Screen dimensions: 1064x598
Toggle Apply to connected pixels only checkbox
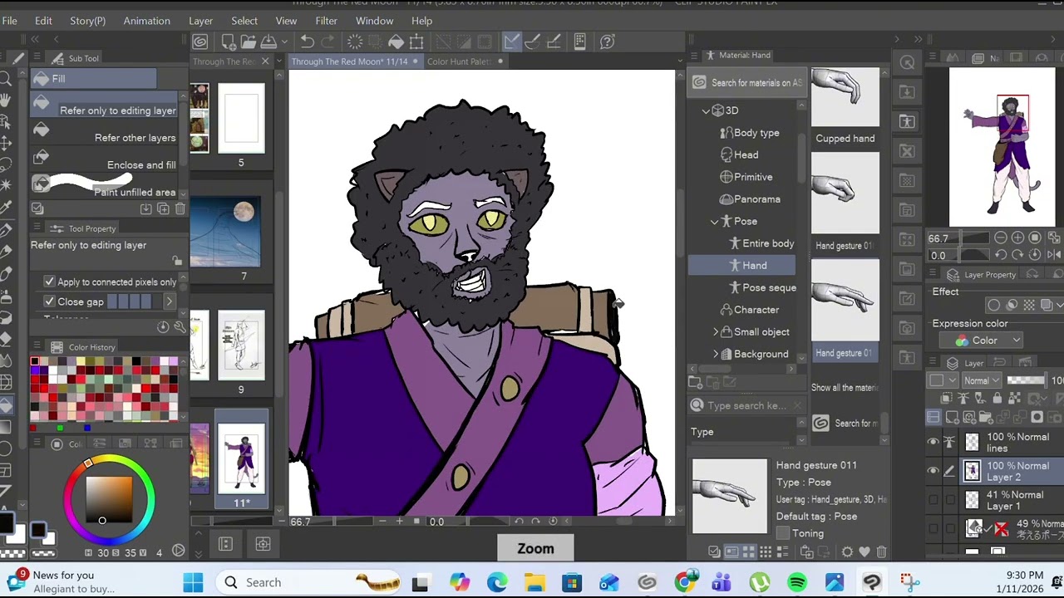pyautogui.click(x=49, y=282)
